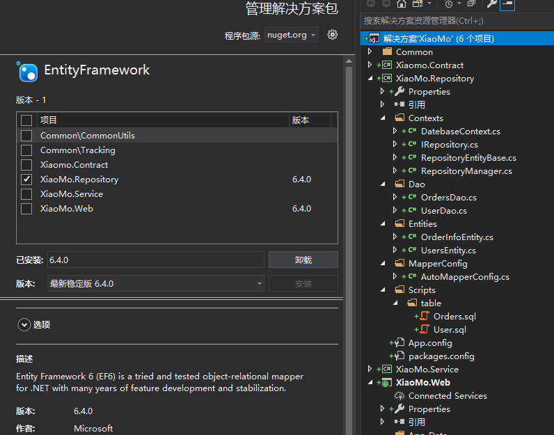This screenshot has height=435, width=554.
Task: Click the Scripts folder icon
Action: coord(399,290)
